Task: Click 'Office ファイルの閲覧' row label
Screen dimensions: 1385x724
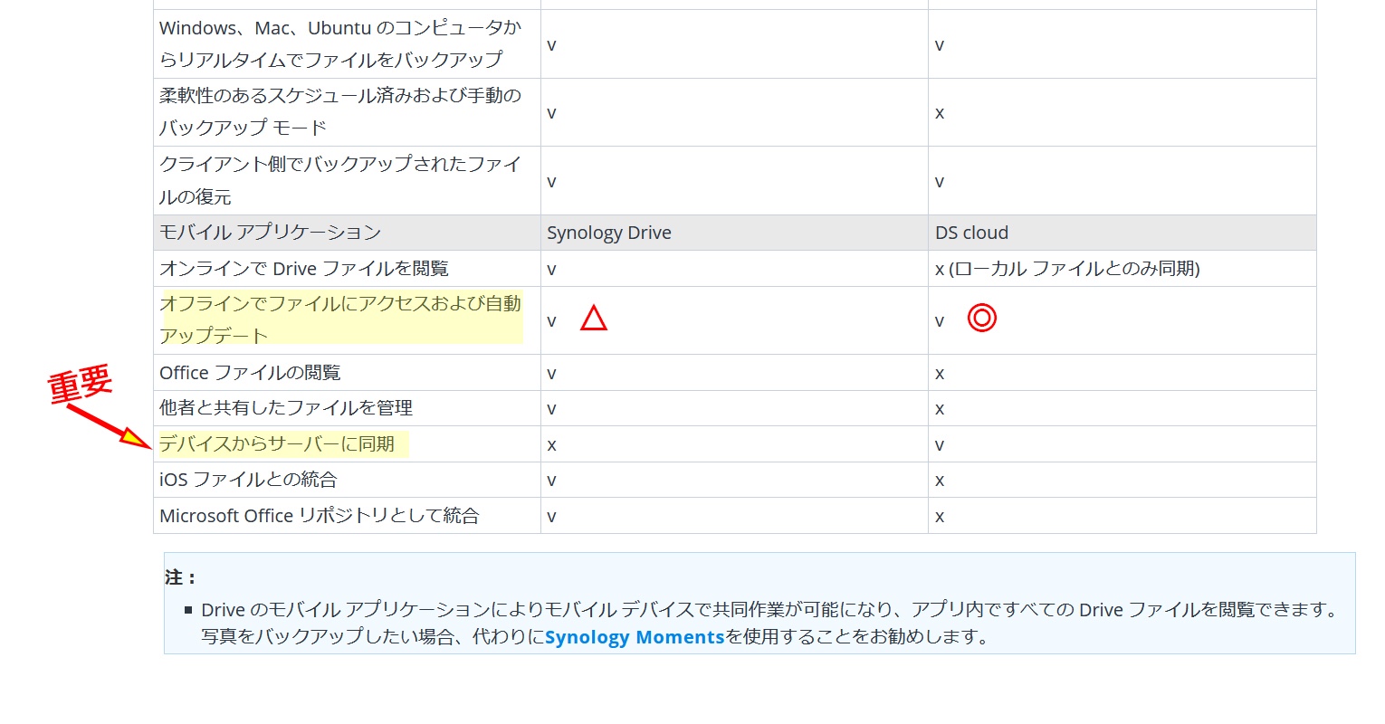Action: click(250, 373)
